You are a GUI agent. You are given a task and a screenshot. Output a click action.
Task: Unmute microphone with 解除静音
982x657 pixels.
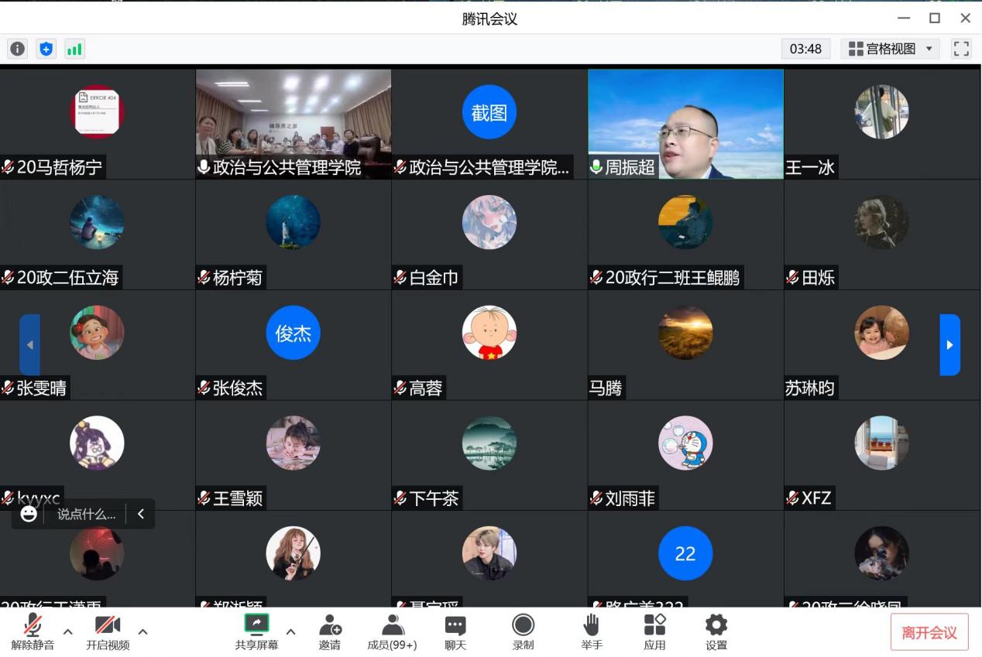(x=33, y=631)
